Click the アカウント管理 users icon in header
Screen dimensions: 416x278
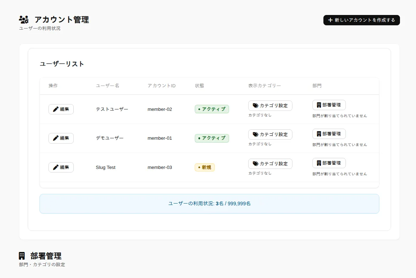(24, 20)
